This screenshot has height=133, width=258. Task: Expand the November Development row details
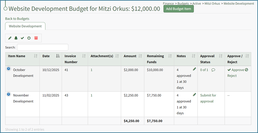point(8,94)
